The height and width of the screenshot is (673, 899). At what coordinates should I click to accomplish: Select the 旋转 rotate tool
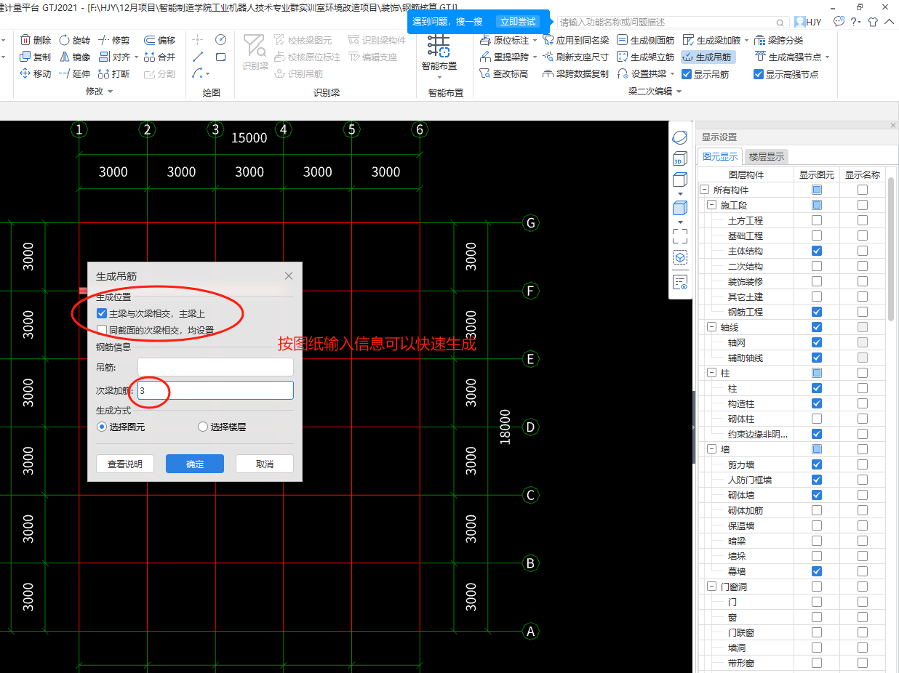75,40
